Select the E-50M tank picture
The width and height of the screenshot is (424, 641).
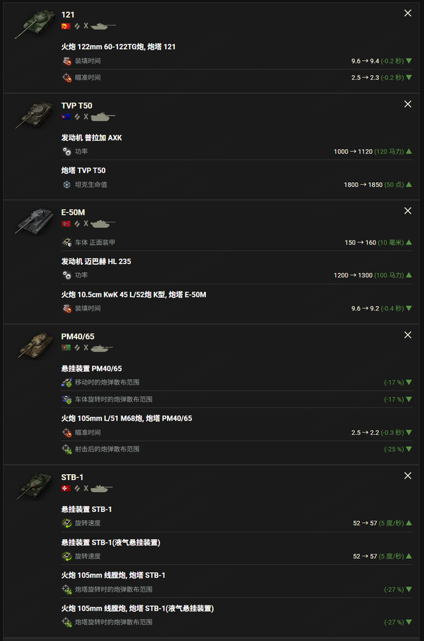click(x=34, y=222)
